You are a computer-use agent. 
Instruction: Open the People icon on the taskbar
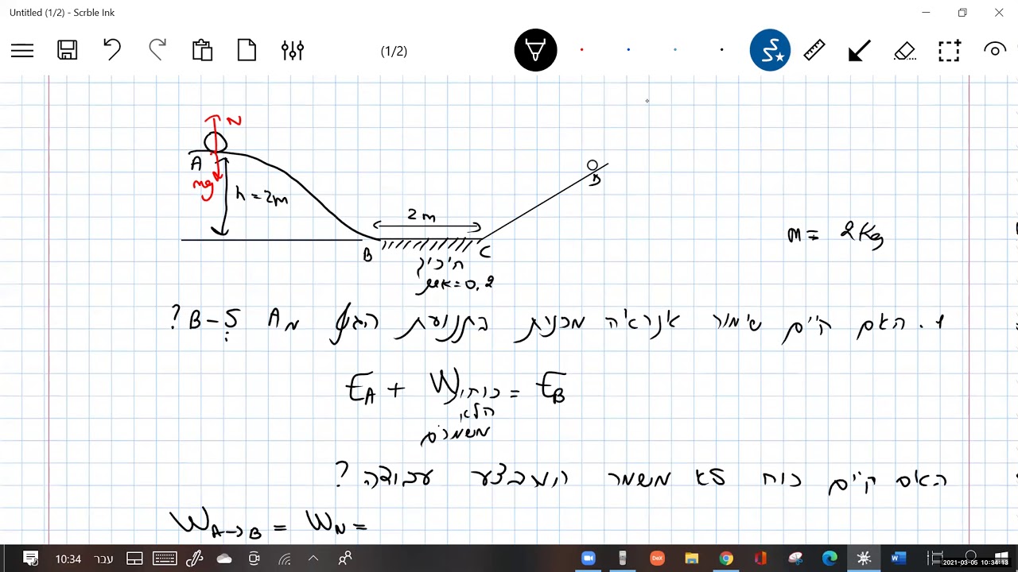pos(345,558)
